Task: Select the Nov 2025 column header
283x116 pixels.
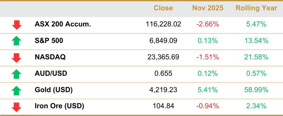Action: pyautogui.click(x=208, y=8)
